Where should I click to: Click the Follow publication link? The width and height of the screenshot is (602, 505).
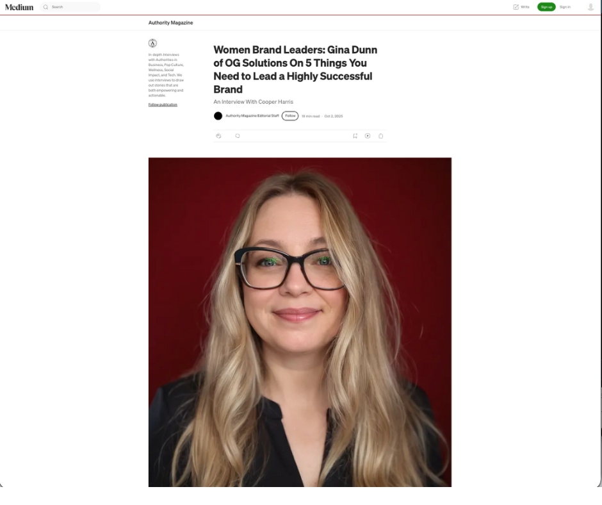[x=163, y=104]
